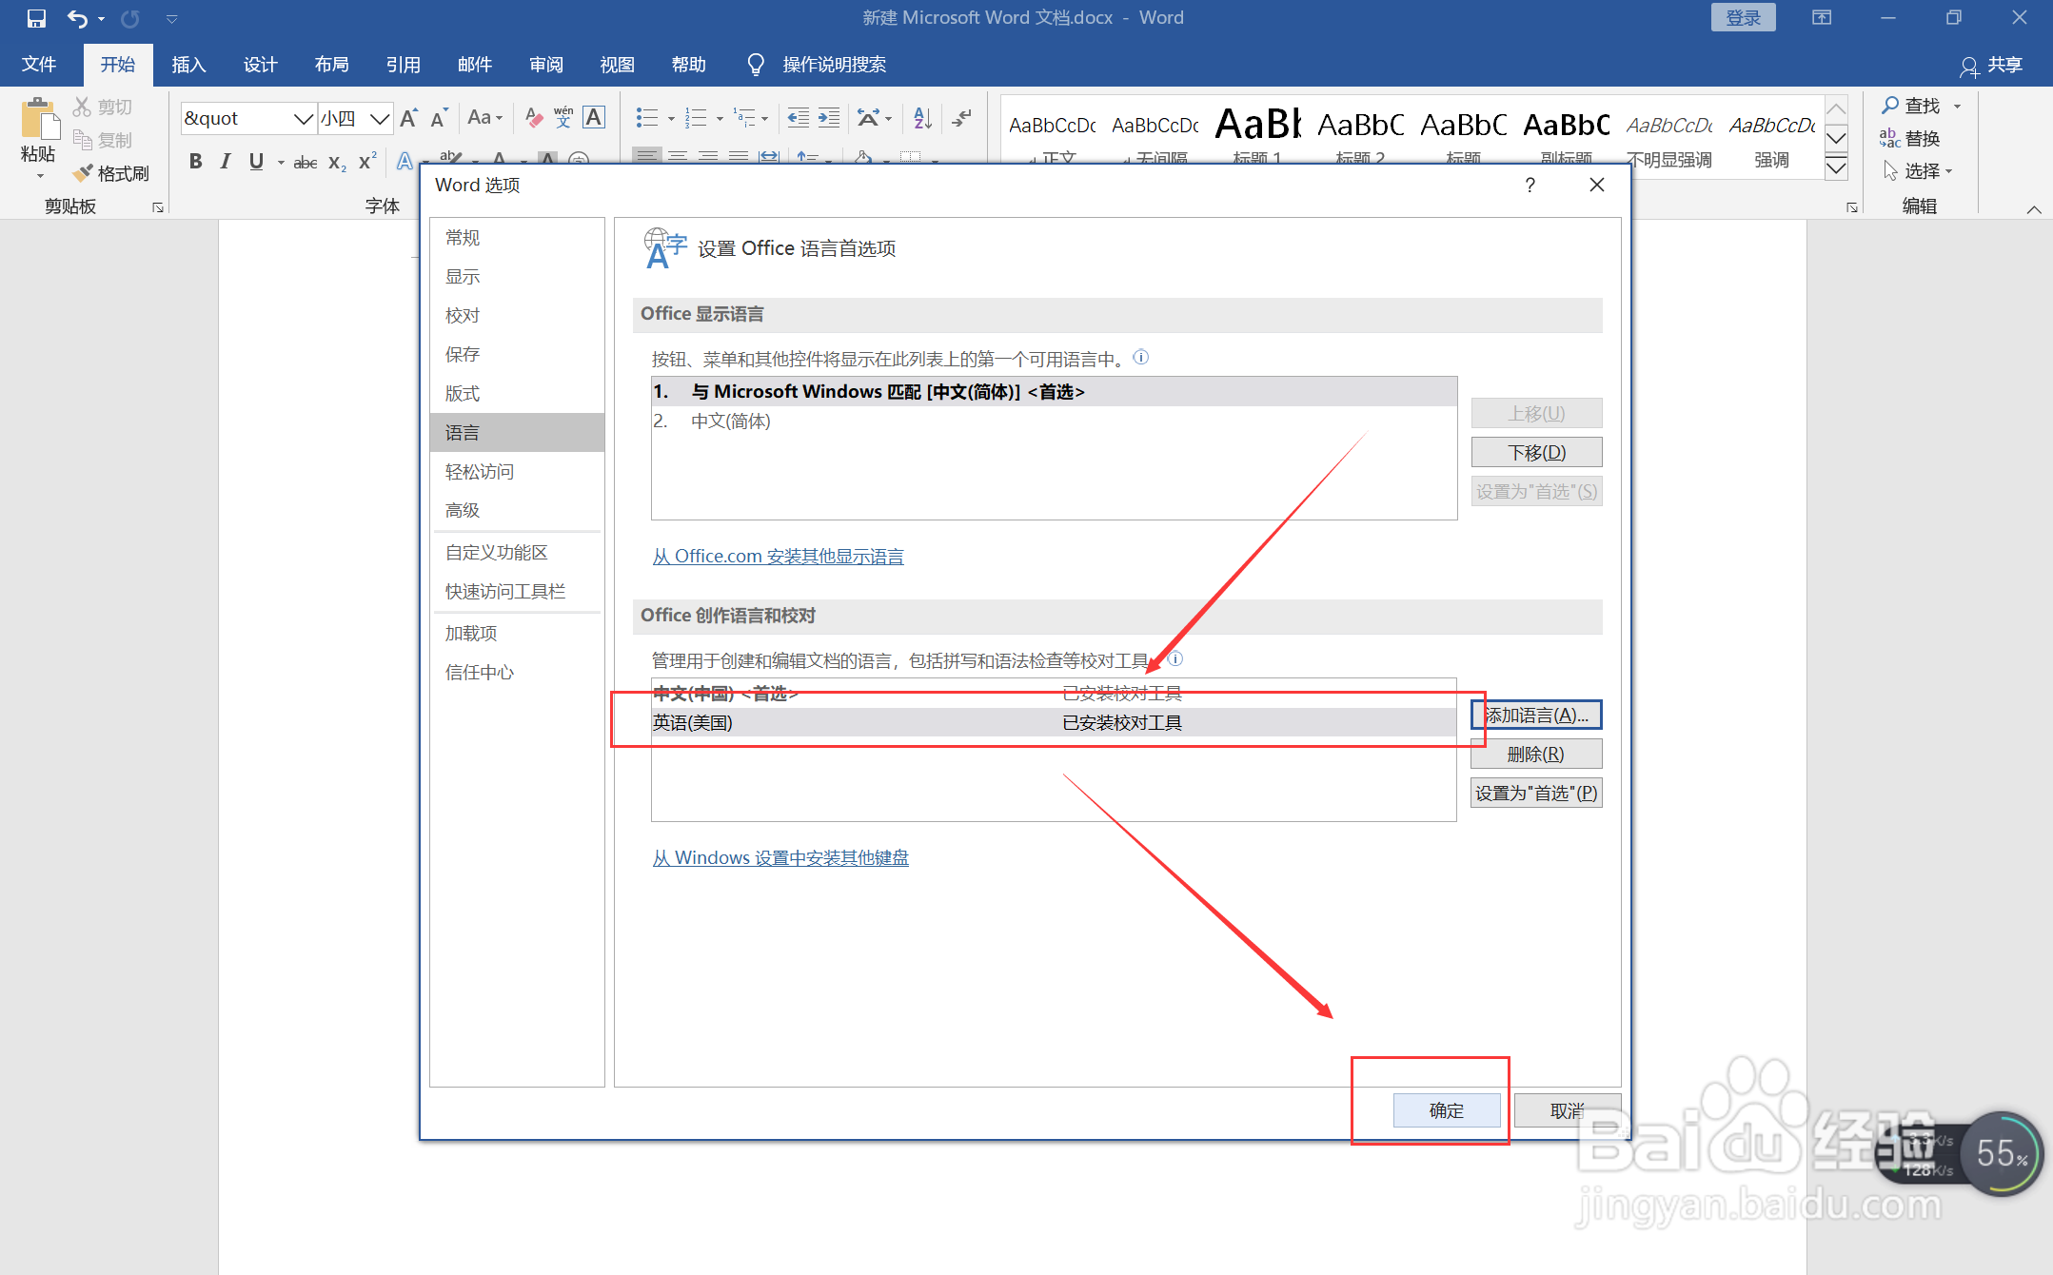Save the document from the quick access toolbar

[36, 18]
